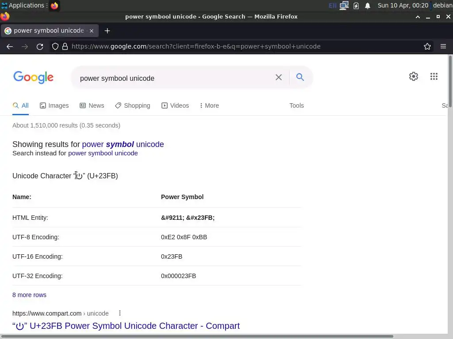Screen dimensions: 453x339
Task: Click the 'About 1,510,000 results' text
Action: coord(66,125)
